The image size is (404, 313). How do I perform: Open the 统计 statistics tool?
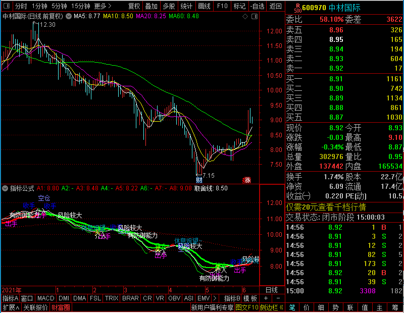point(186,6)
